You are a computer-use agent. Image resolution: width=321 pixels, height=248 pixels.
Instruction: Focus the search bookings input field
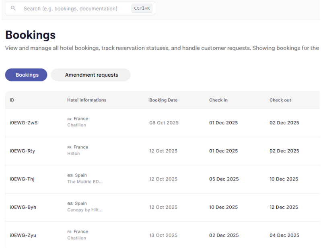point(72,8)
